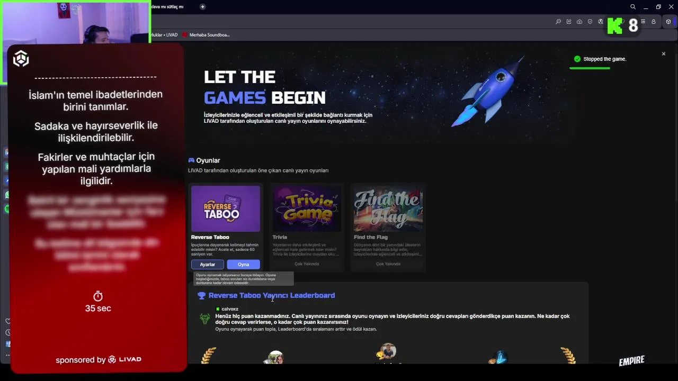The height and width of the screenshot is (381, 678).
Task: Click the shield privacy protection icon
Action: [590, 22]
